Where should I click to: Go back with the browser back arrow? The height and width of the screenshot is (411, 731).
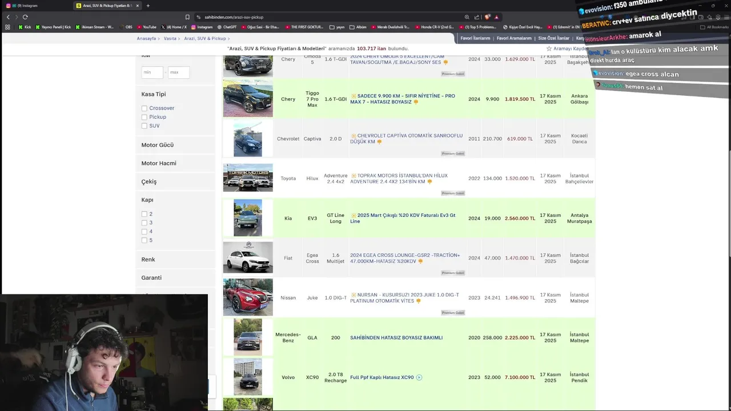coord(8,17)
